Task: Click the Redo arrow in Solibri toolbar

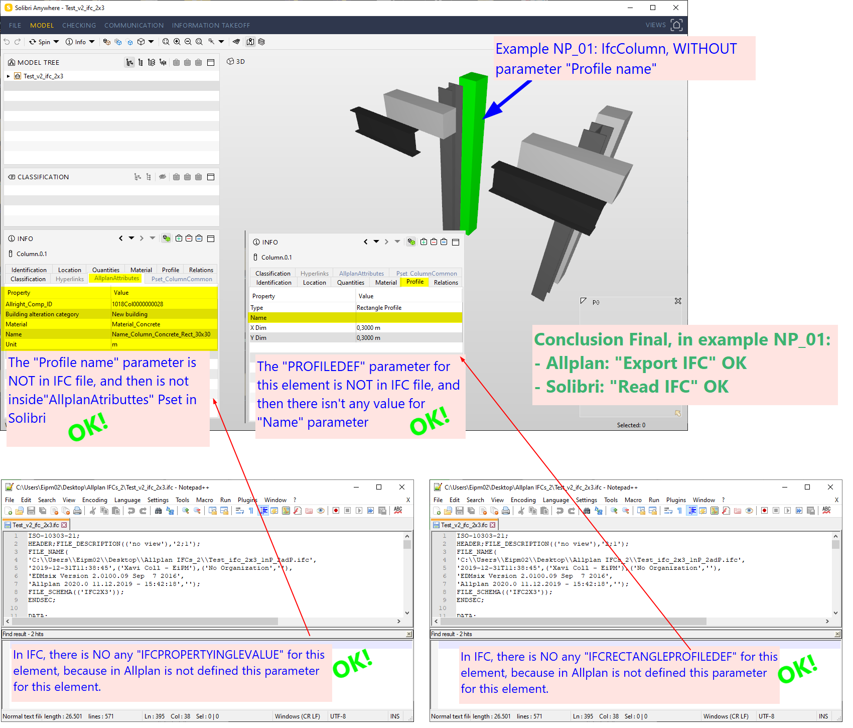Action: (x=18, y=42)
